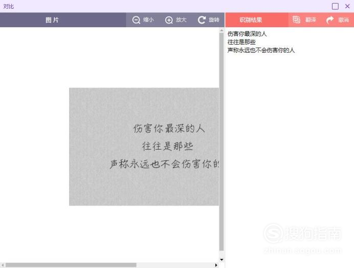Open the 识别结果 panel header
354x268 pixels.
point(257,20)
